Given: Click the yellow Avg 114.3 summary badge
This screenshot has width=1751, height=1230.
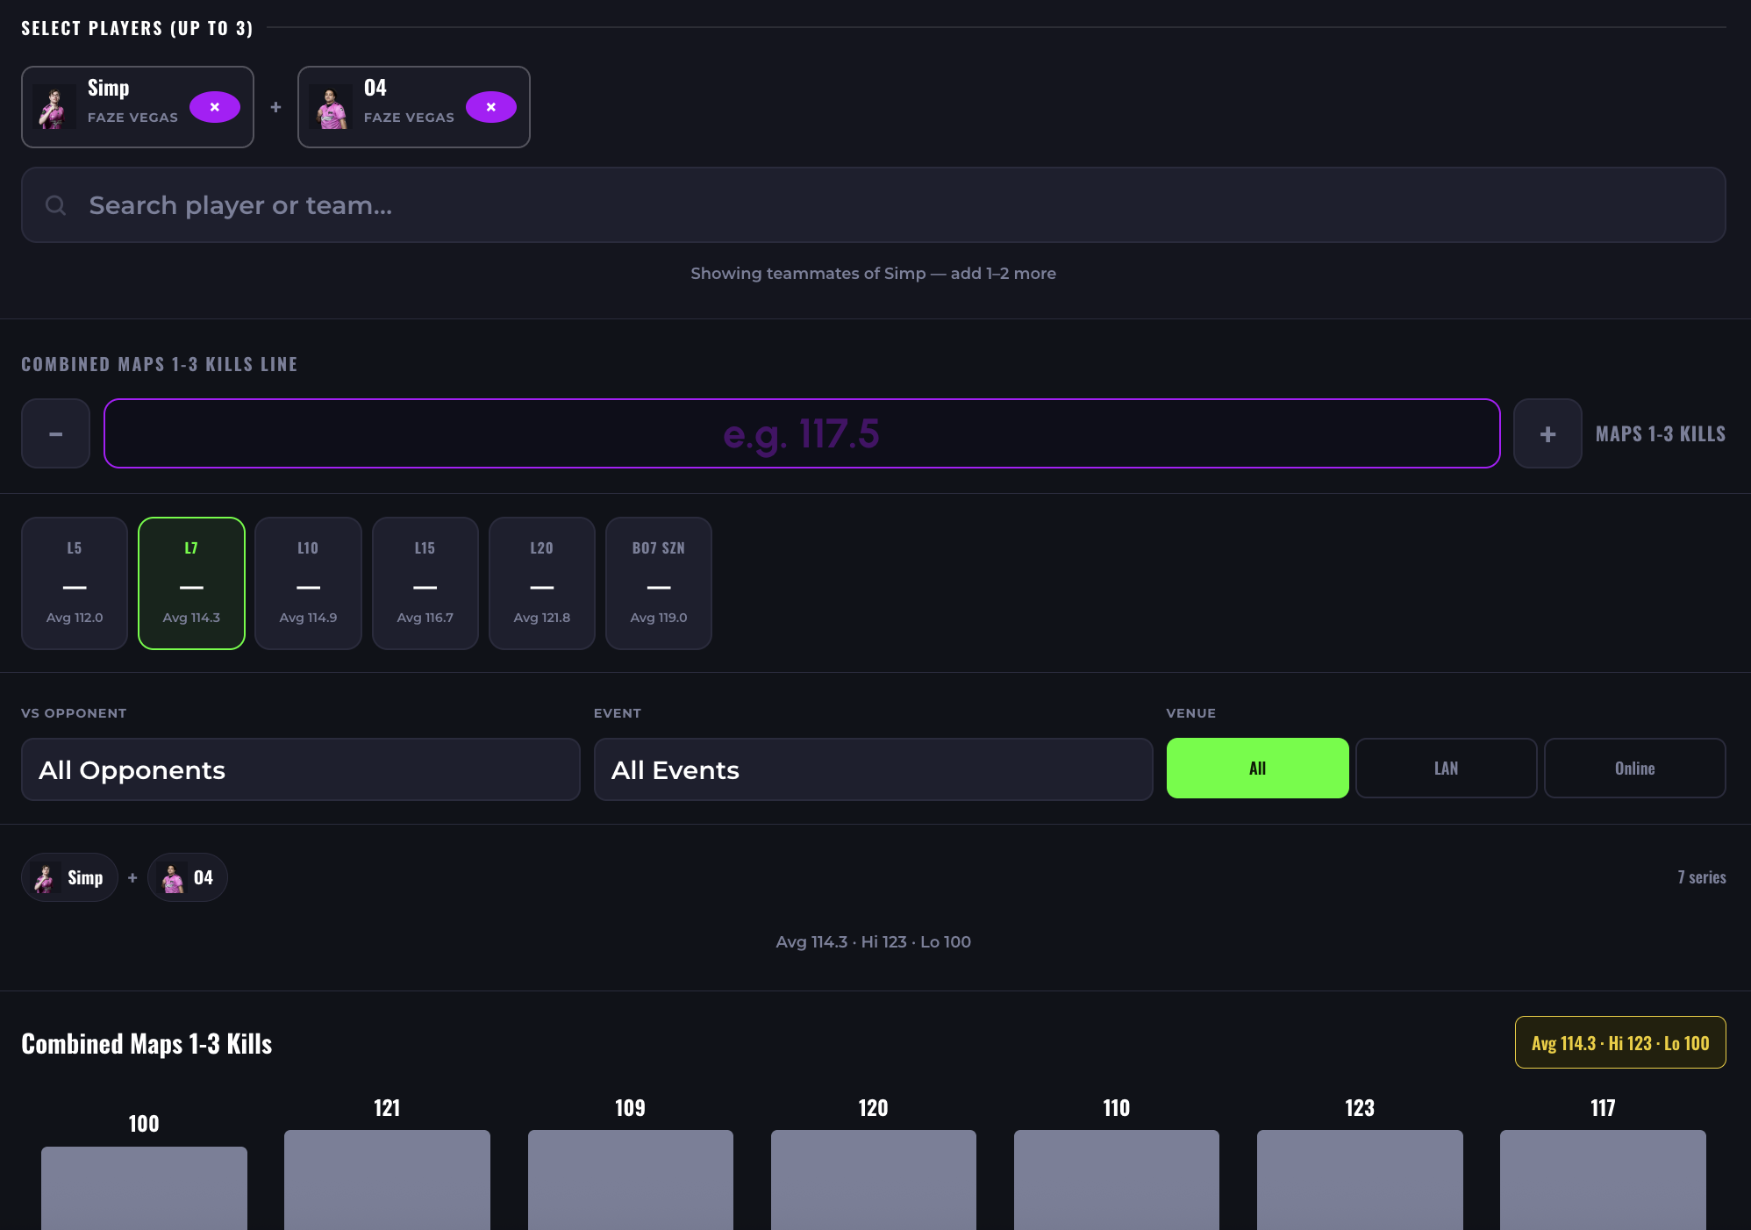Looking at the screenshot, I should [1620, 1042].
